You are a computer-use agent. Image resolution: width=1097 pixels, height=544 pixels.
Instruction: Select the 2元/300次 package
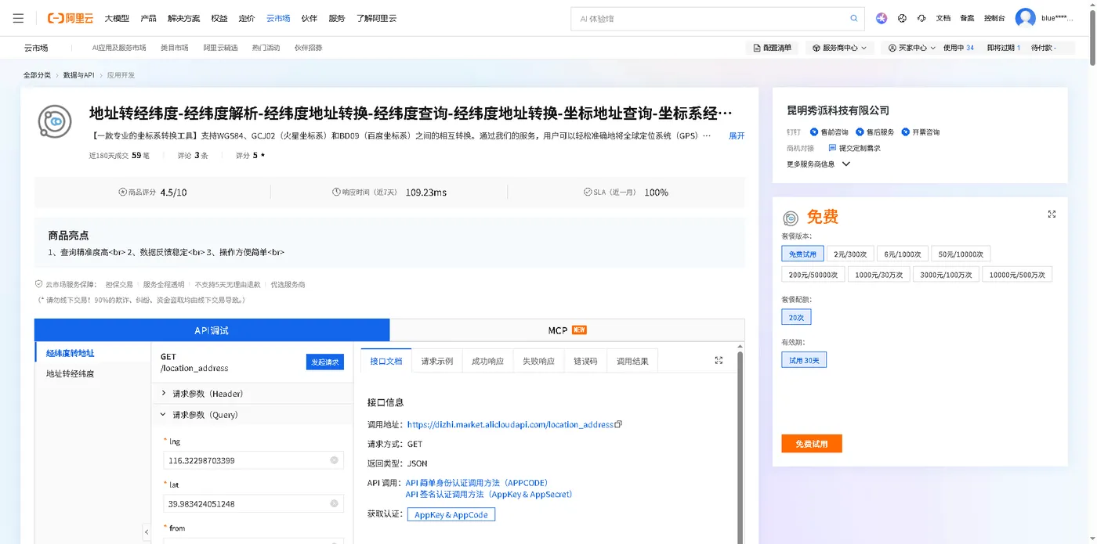850,254
